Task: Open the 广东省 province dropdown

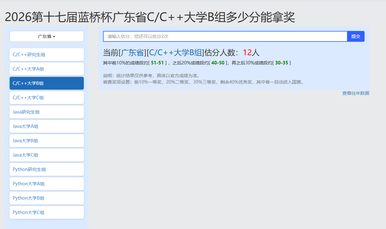Action: coord(47,36)
